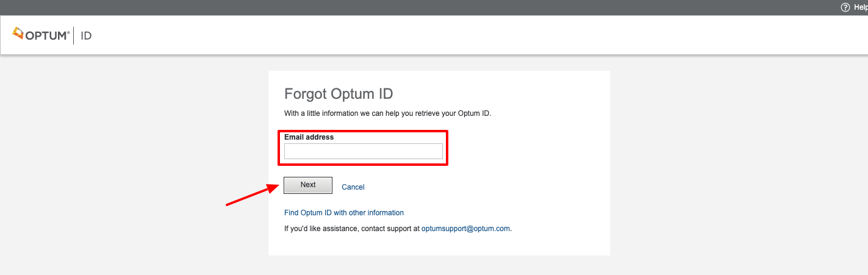
Task: Open Find Optum ID with other information
Action: pyautogui.click(x=344, y=213)
